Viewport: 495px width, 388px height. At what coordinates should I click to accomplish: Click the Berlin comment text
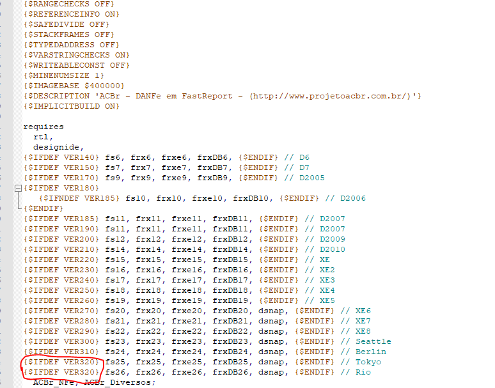point(371,352)
